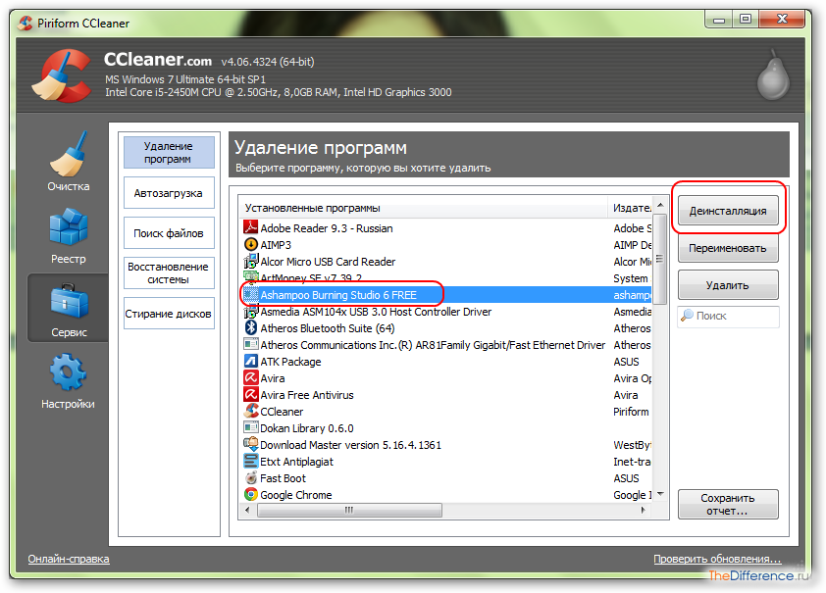
Task: Open the Настройки gear section
Action: click(x=68, y=381)
